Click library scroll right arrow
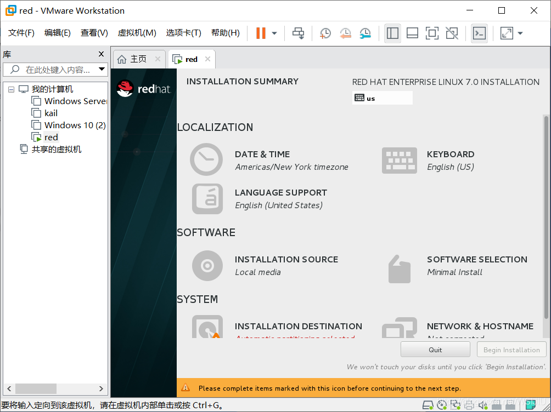 coord(101,388)
